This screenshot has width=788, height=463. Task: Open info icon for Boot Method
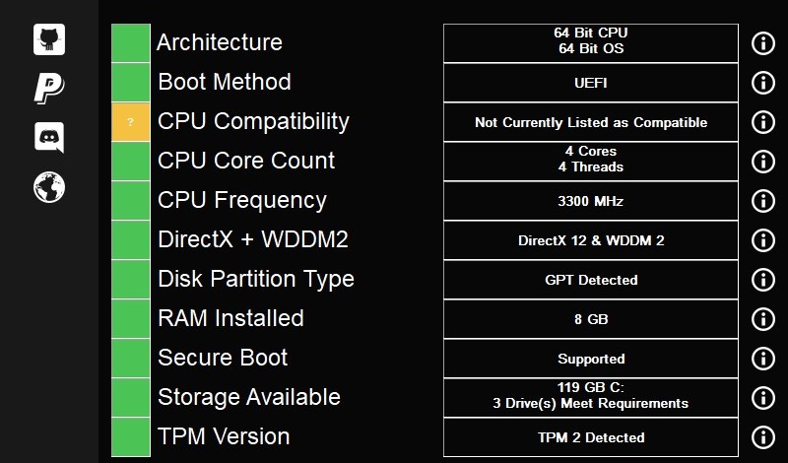click(x=763, y=83)
